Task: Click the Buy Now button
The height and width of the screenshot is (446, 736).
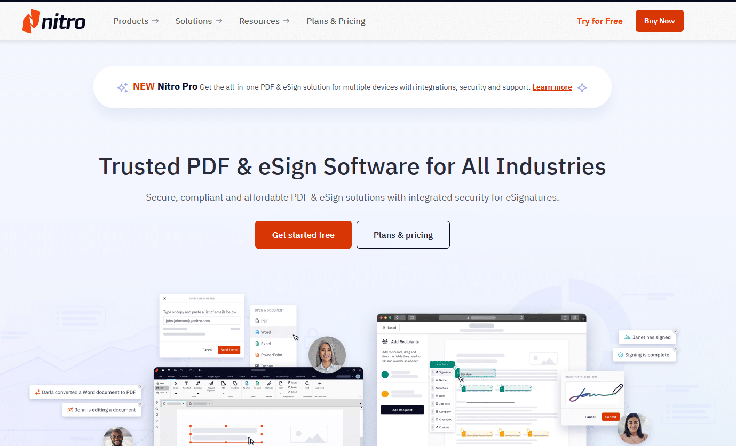Action: point(660,21)
